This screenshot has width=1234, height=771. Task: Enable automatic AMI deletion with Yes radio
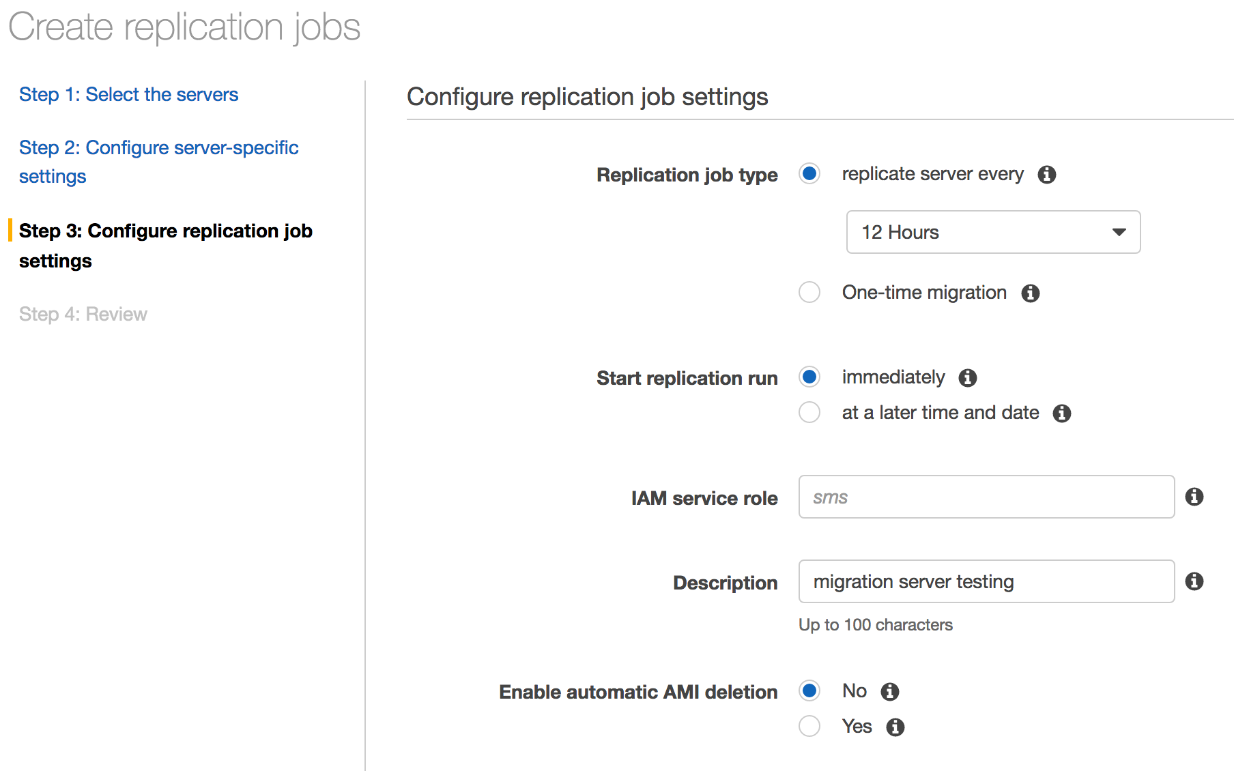tap(809, 726)
